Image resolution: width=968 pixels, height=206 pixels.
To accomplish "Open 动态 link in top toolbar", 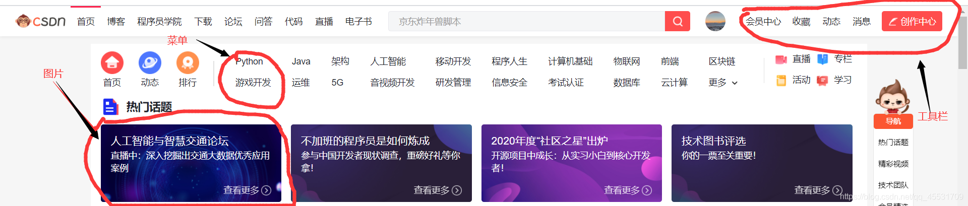I will click(831, 22).
